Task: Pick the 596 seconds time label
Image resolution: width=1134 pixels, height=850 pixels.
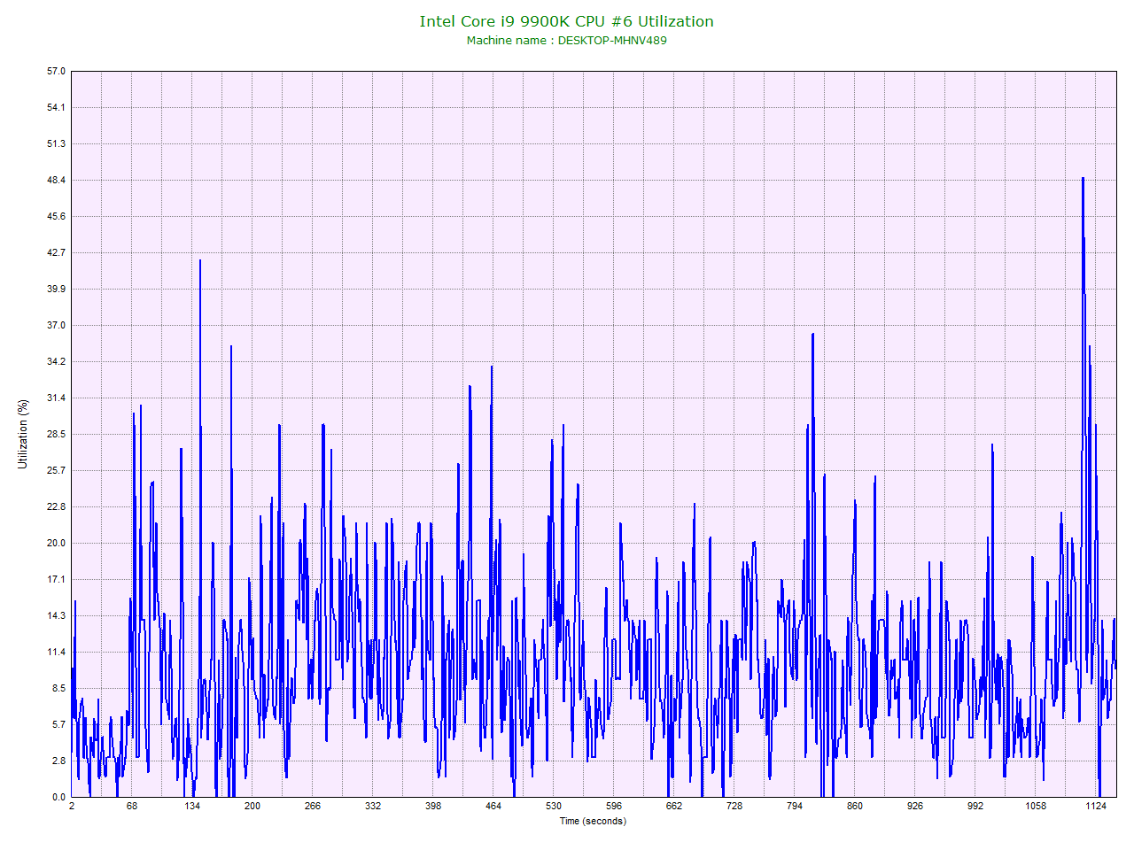Action: 614,806
